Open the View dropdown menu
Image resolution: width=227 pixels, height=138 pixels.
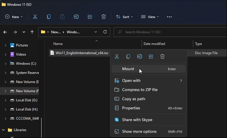point(150,17)
